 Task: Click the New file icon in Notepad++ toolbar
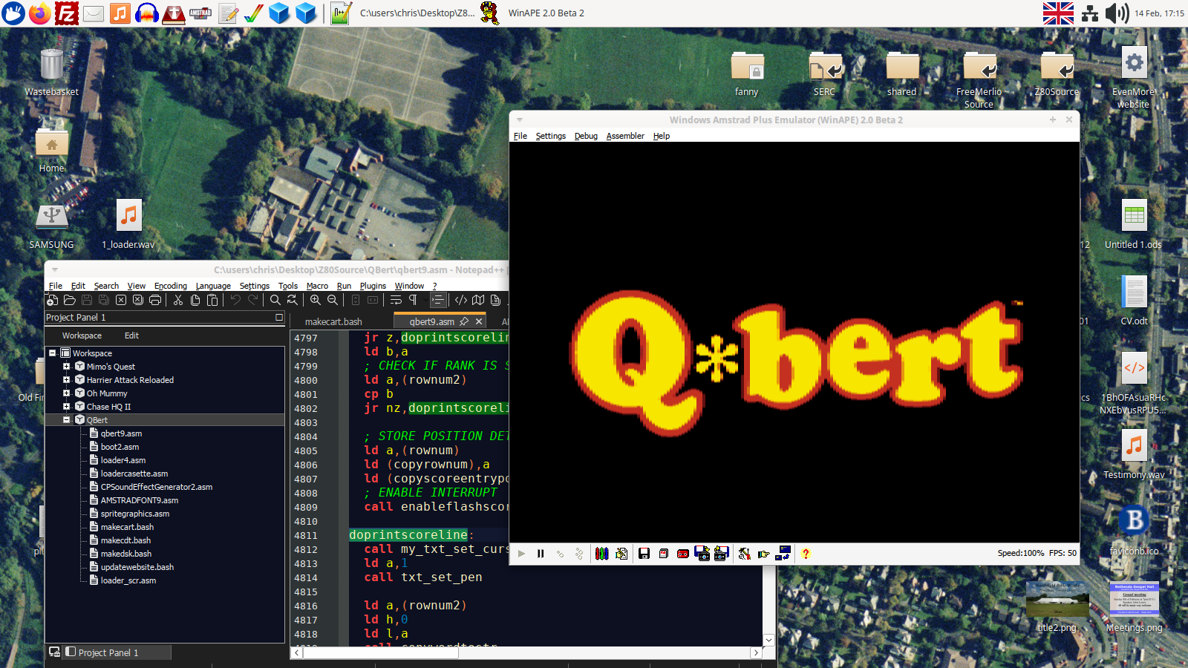pyautogui.click(x=52, y=300)
